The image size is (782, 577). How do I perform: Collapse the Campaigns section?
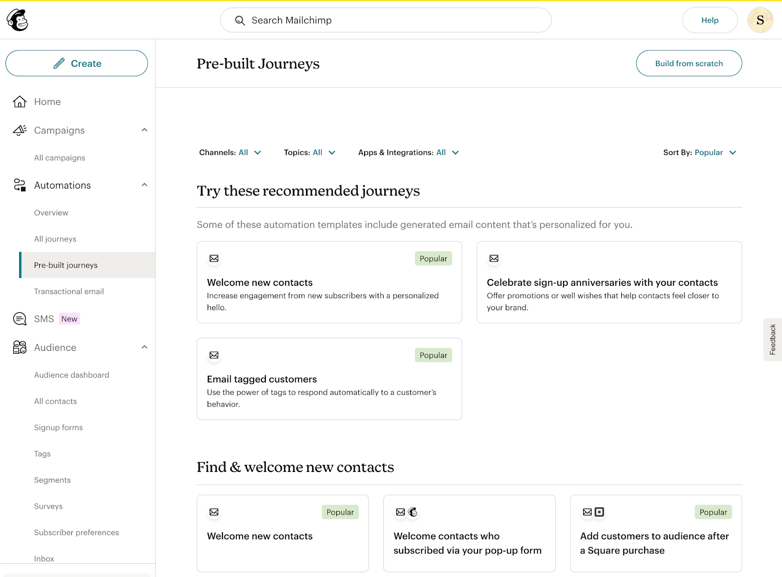(x=144, y=130)
